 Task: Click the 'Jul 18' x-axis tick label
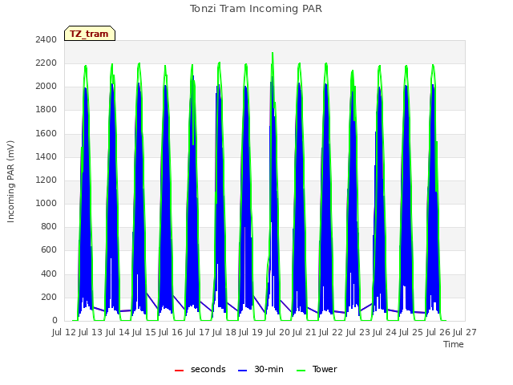pos(224,332)
